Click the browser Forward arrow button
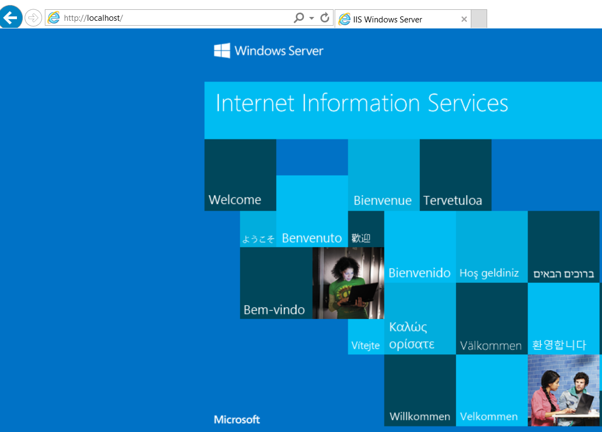 tap(33, 17)
